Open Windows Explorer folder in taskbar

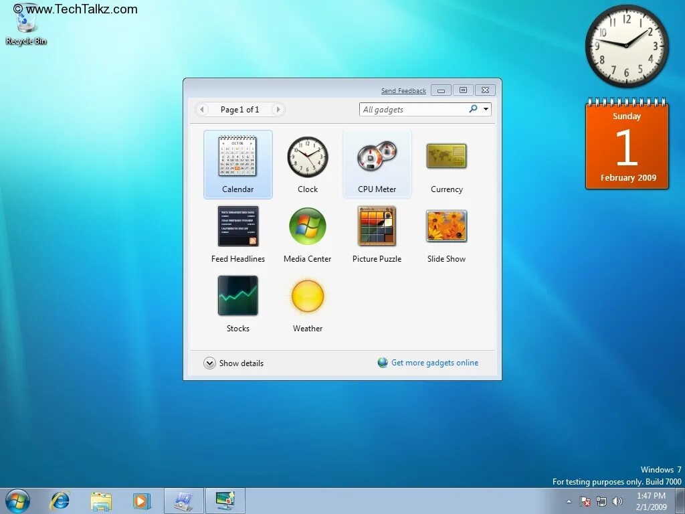click(101, 501)
